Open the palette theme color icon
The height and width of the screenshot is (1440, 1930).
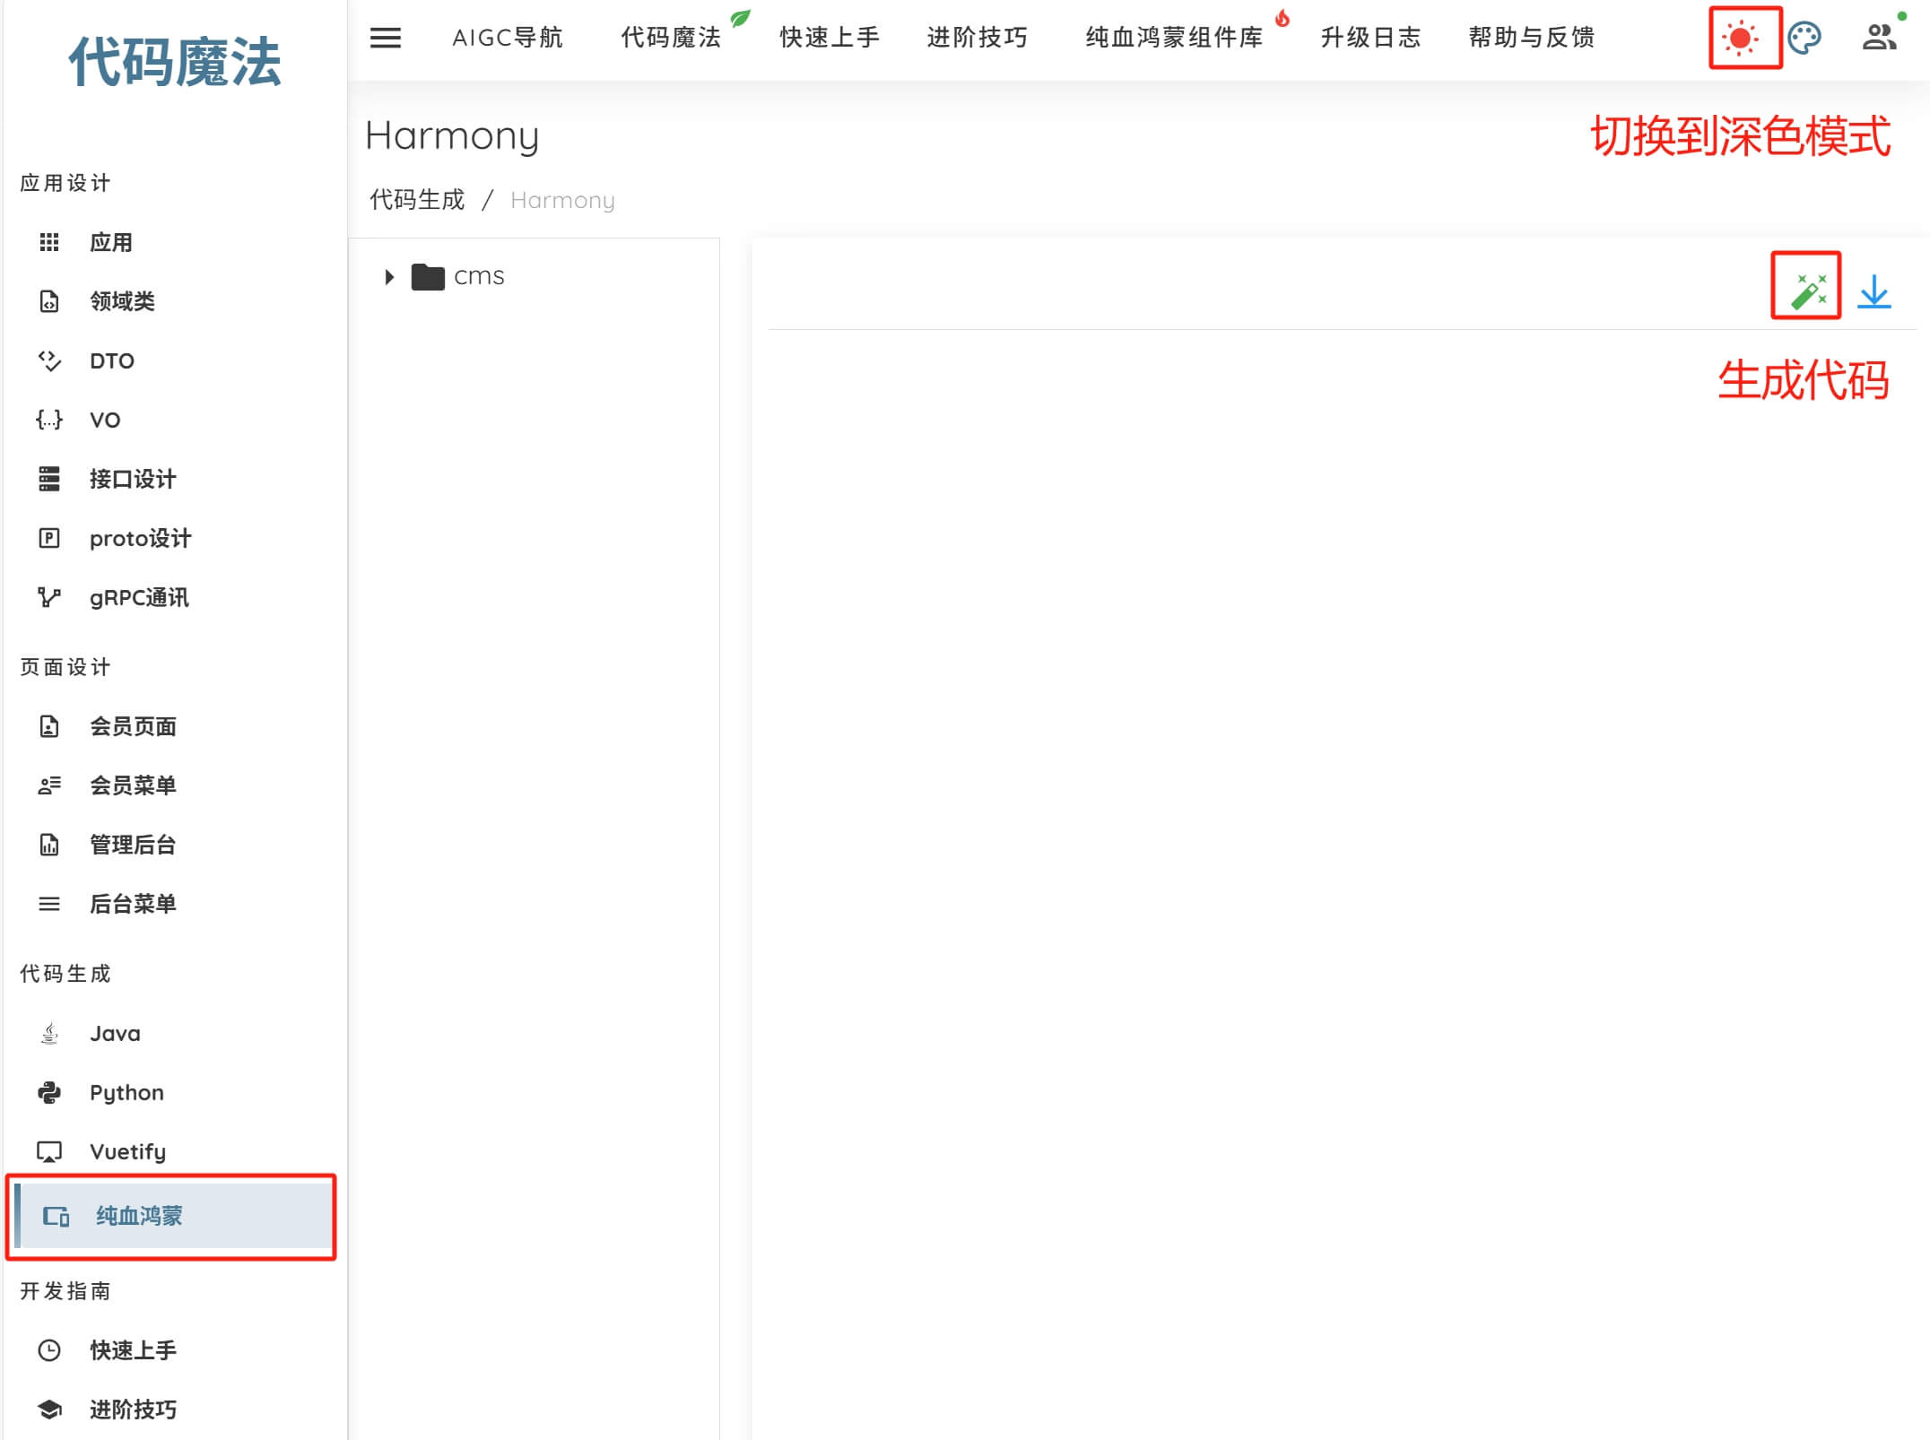pos(1804,38)
